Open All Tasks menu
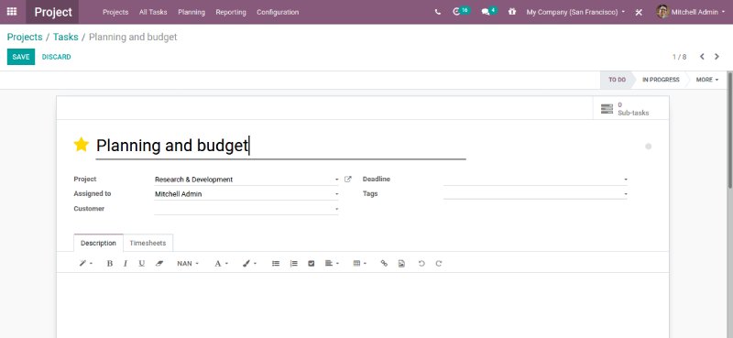Viewport: 733px width, 338px height. tap(153, 12)
